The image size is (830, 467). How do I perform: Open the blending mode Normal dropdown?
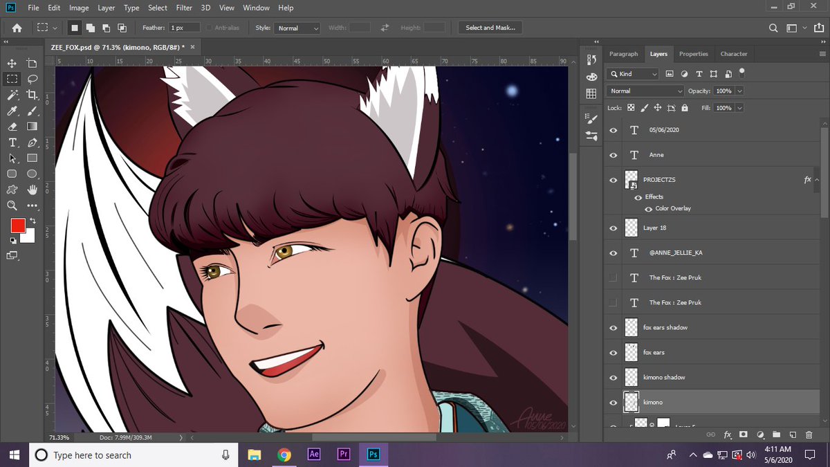(645, 91)
